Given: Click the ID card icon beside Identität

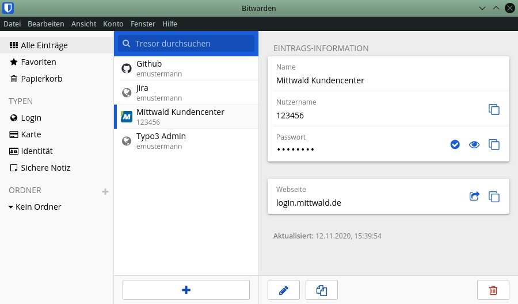Looking at the screenshot, I should click(x=14, y=151).
